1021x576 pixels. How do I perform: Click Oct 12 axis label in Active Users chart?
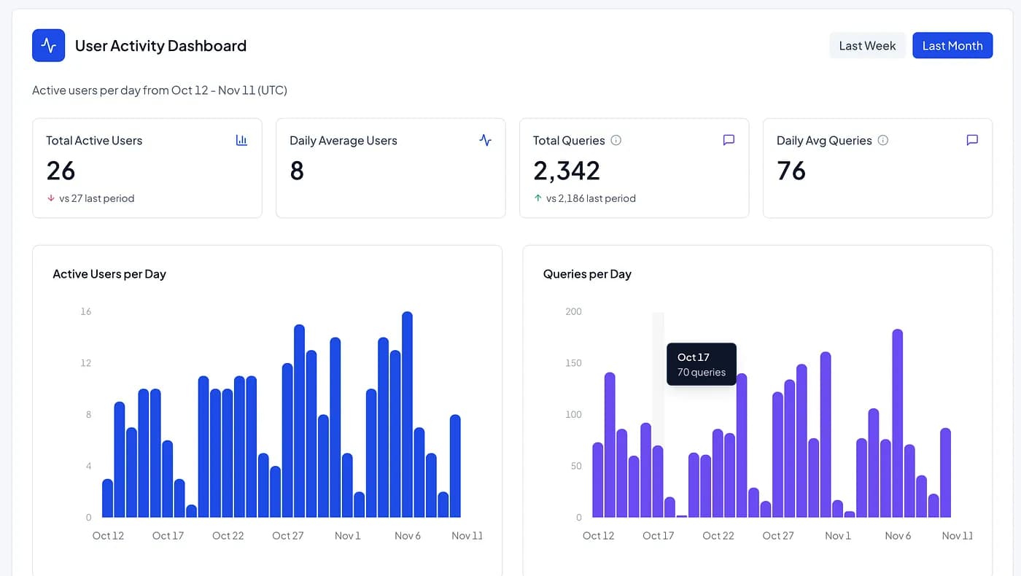click(108, 536)
